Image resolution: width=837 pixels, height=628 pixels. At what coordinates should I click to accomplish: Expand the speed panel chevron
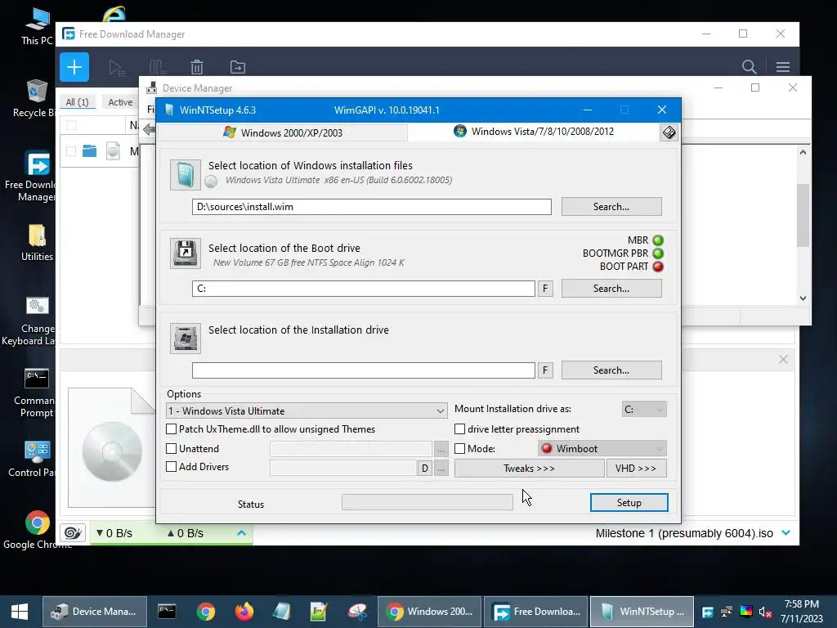click(241, 533)
